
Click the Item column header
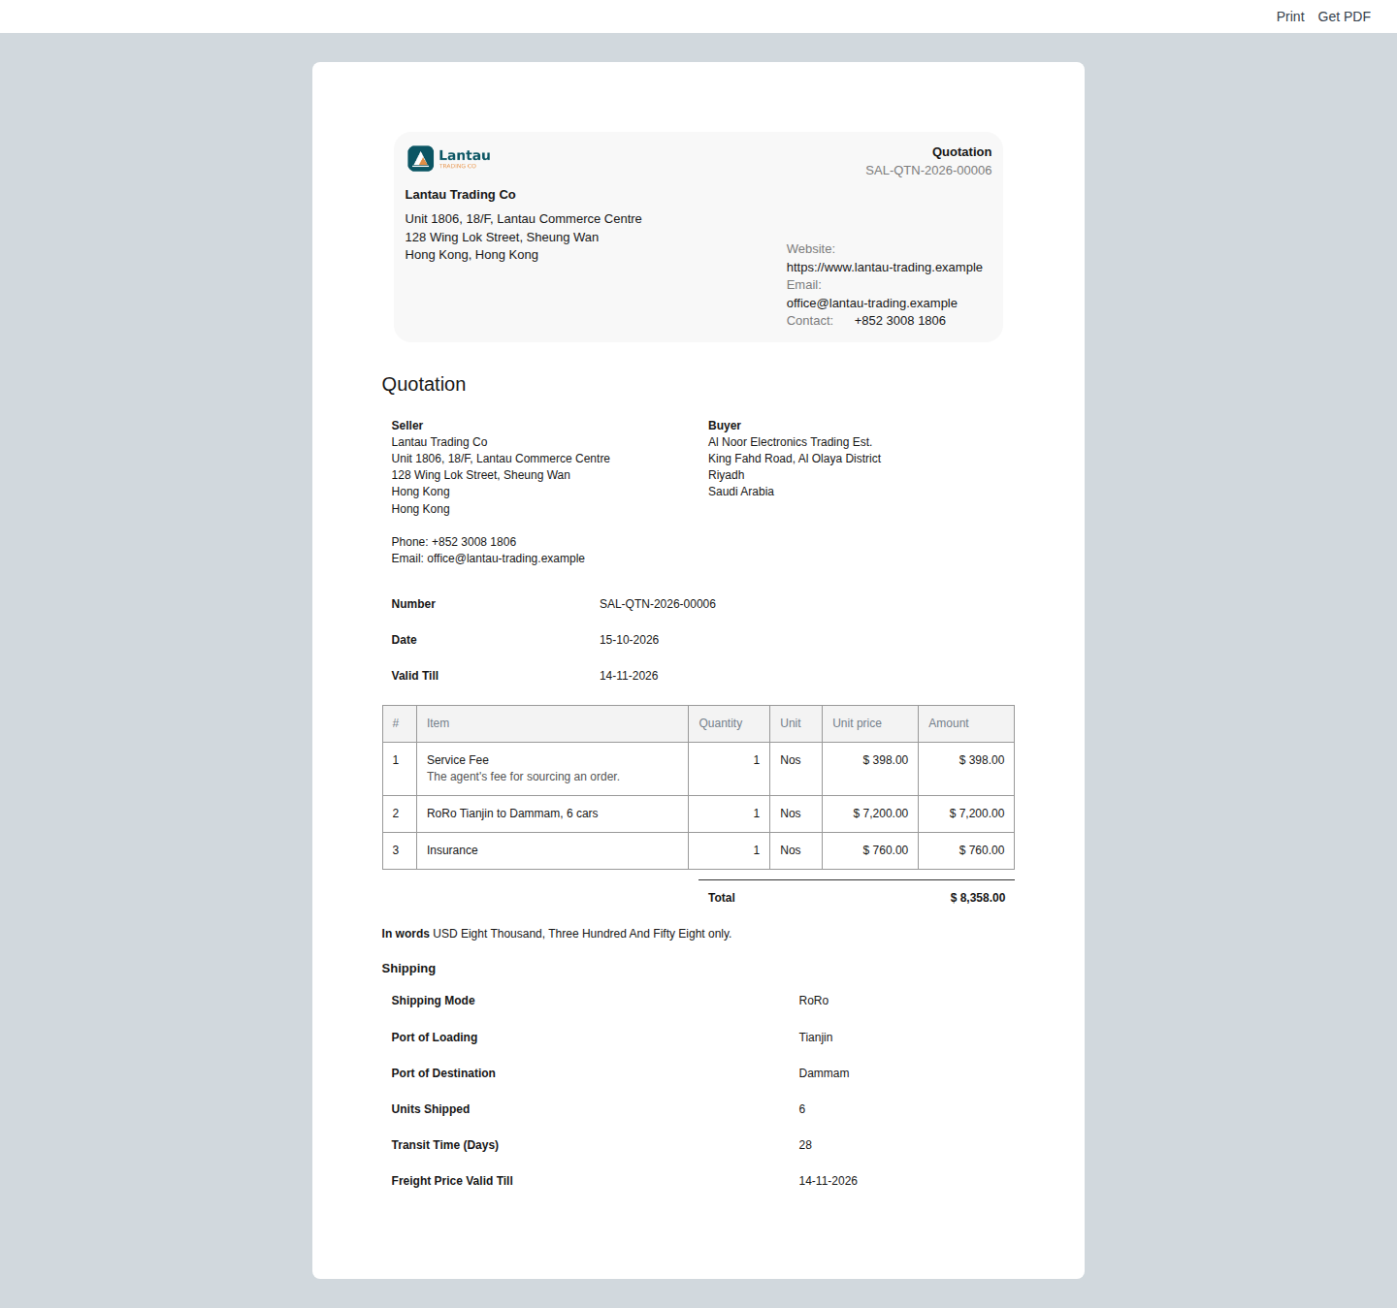click(x=552, y=723)
